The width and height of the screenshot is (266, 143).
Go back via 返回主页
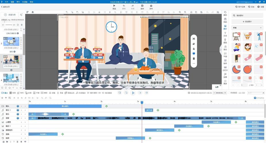click(5, 7)
